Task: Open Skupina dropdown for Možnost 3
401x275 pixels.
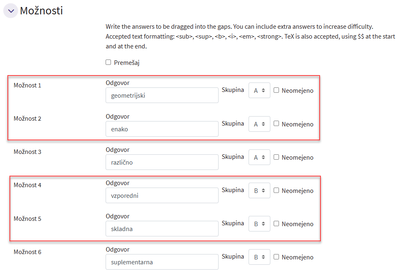Action: coord(259,157)
